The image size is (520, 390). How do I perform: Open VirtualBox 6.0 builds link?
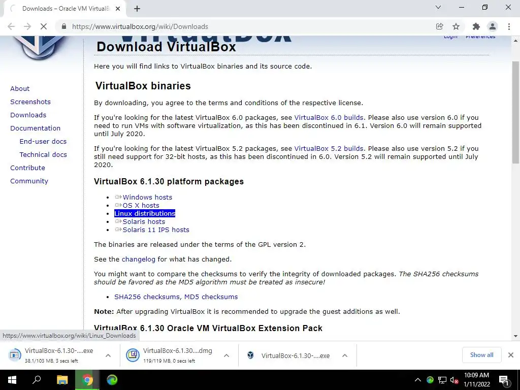click(329, 118)
